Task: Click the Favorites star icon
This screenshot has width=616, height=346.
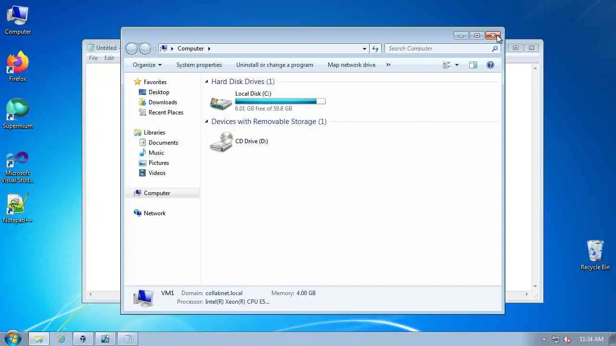Action: (138, 82)
